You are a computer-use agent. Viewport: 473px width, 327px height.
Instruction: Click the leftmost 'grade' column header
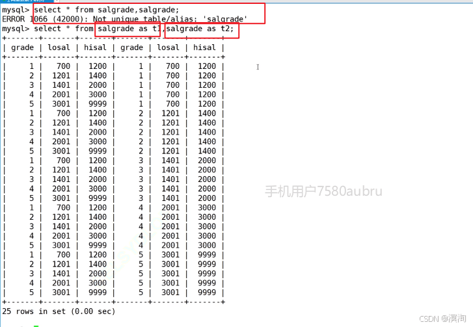pos(22,47)
